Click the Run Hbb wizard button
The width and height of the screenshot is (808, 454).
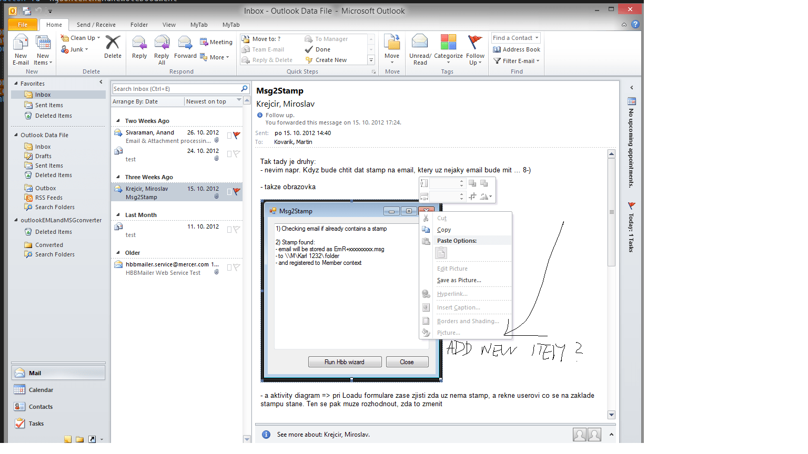pos(345,362)
